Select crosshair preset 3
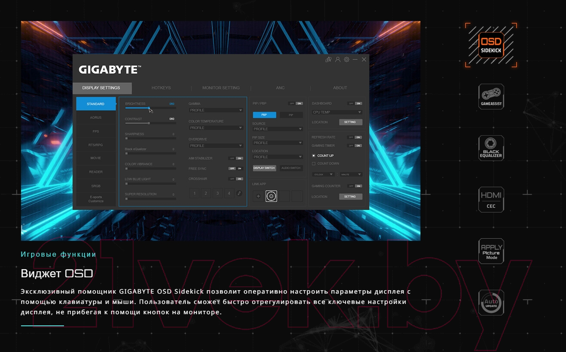 coord(218,194)
